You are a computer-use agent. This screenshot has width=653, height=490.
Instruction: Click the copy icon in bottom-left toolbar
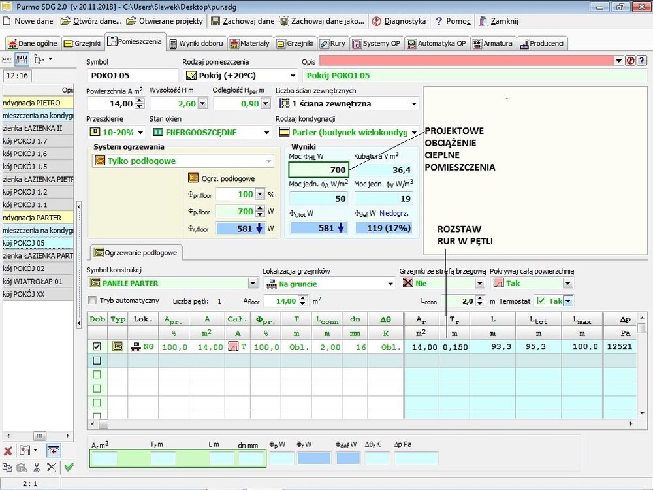coord(7,467)
